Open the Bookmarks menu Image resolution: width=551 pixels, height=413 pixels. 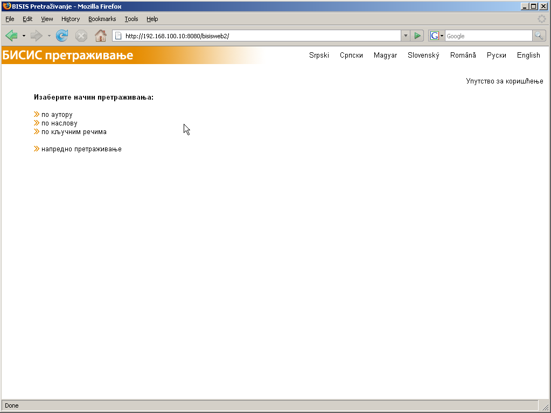(102, 19)
